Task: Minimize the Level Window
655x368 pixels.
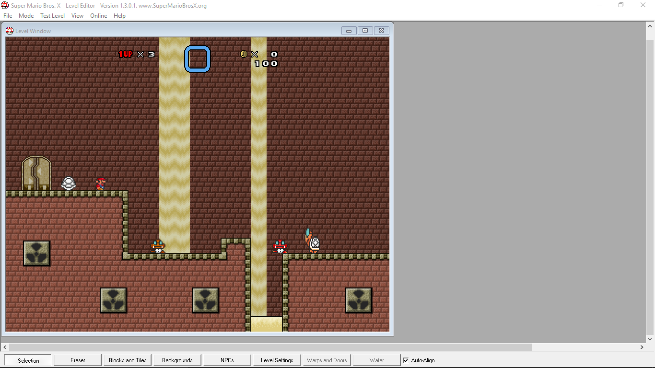Action: 349,31
